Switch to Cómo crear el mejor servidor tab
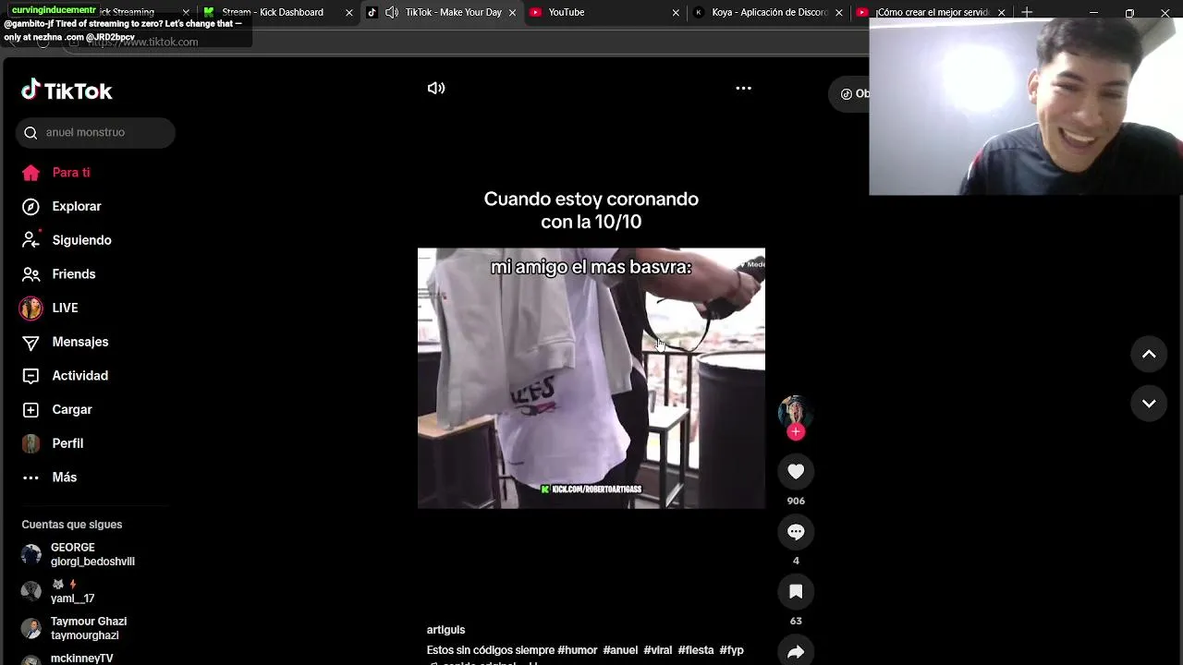This screenshot has height=665, width=1183. pyautogui.click(x=932, y=12)
